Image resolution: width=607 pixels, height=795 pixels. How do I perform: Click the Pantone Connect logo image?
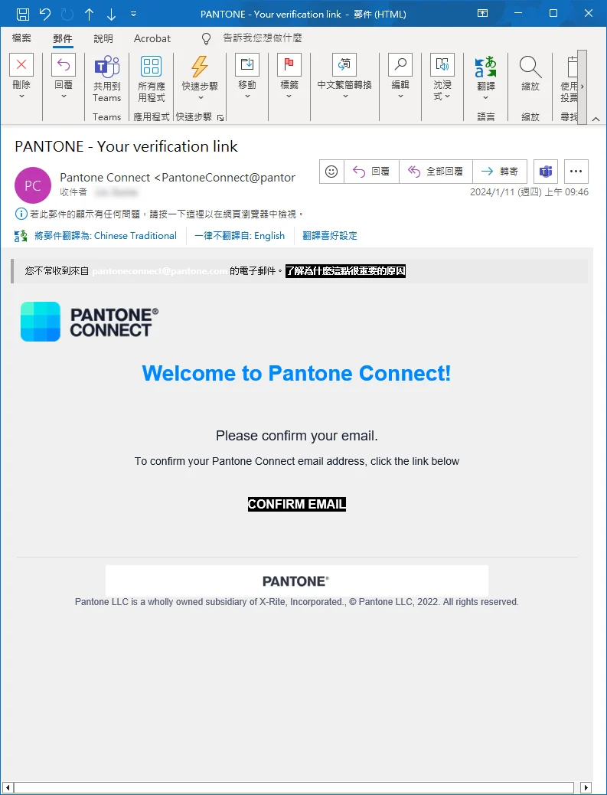(90, 322)
